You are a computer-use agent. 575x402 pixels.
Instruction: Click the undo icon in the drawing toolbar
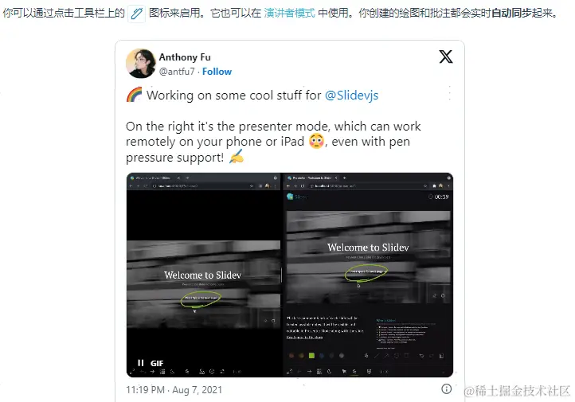coord(421,356)
